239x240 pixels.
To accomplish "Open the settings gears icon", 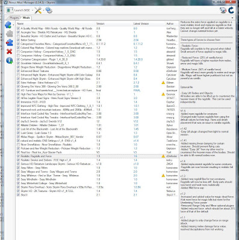I will [49, 10].
